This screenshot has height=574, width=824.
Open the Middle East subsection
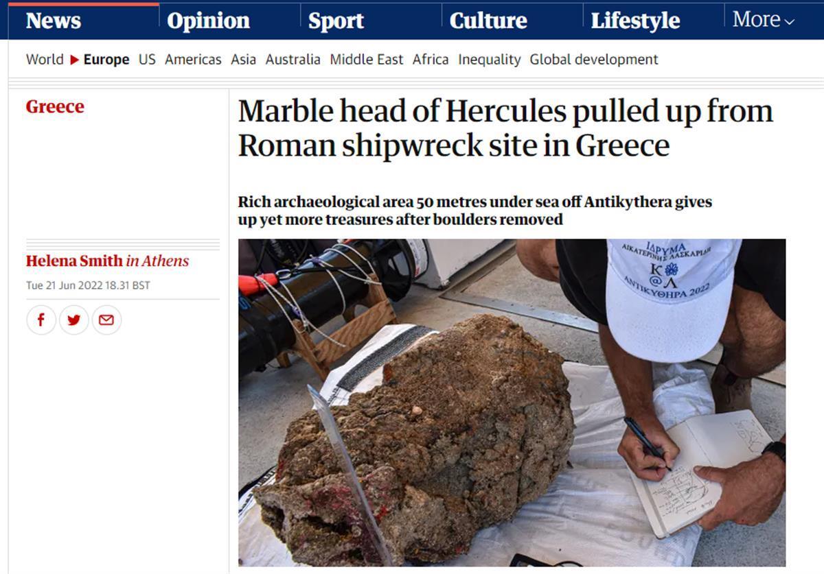tap(367, 60)
